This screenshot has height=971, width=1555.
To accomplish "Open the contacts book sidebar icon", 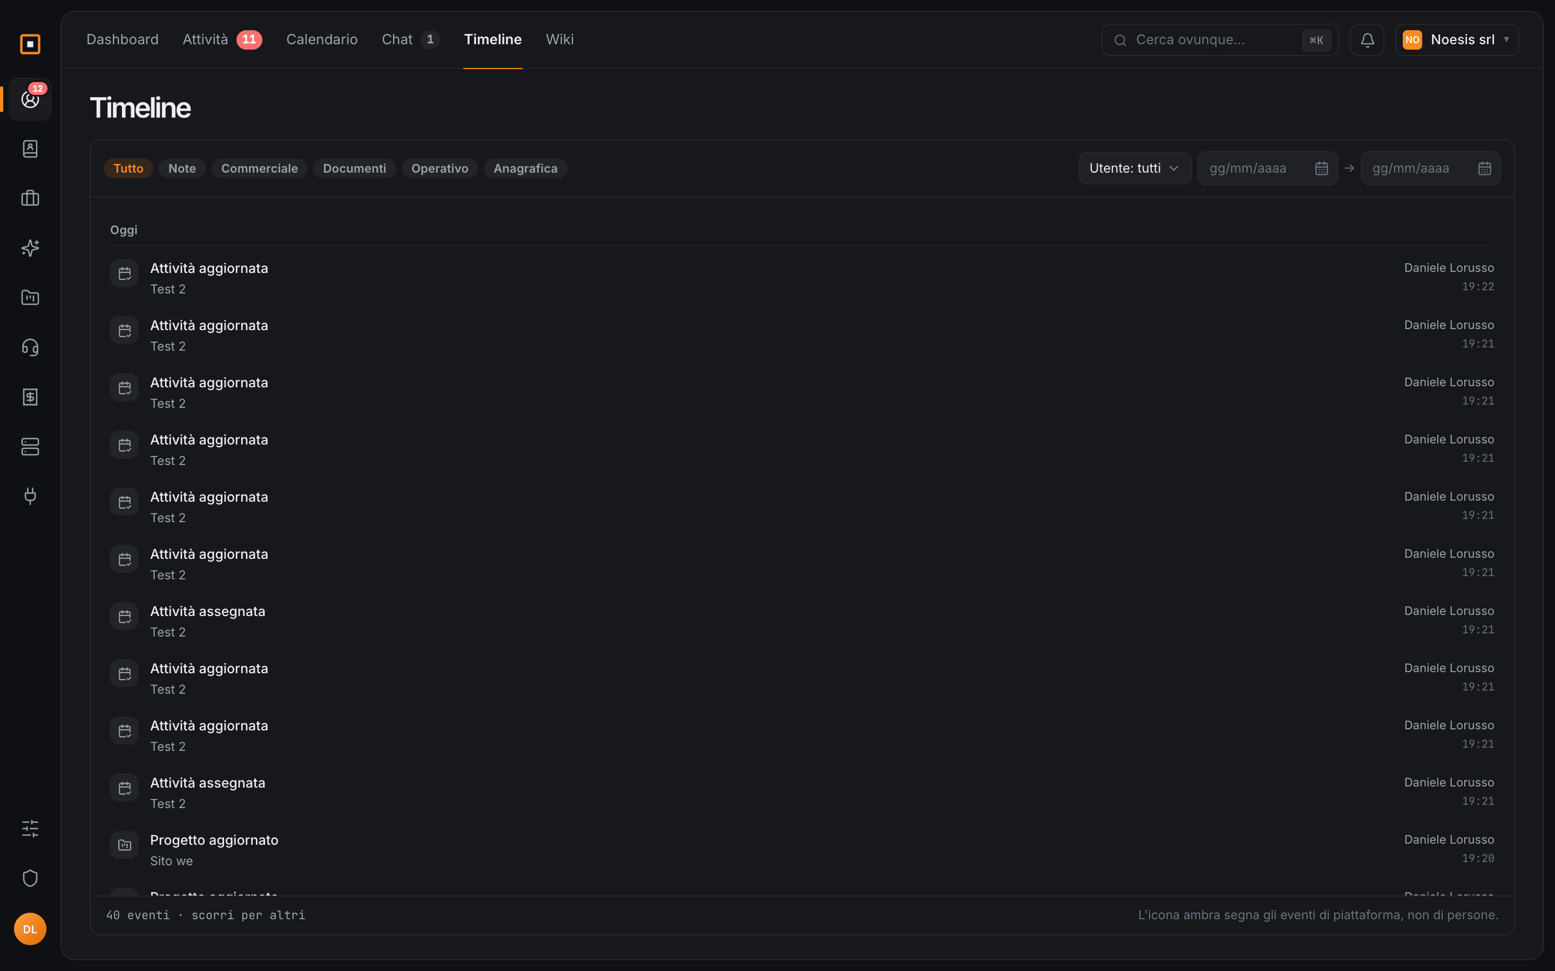I will 30,149.
